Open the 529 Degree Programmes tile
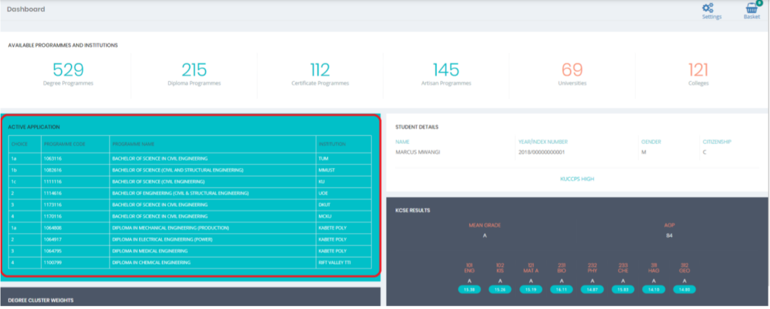Image resolution: width=770 pixels, height=309 pixels. coord(68,74)
